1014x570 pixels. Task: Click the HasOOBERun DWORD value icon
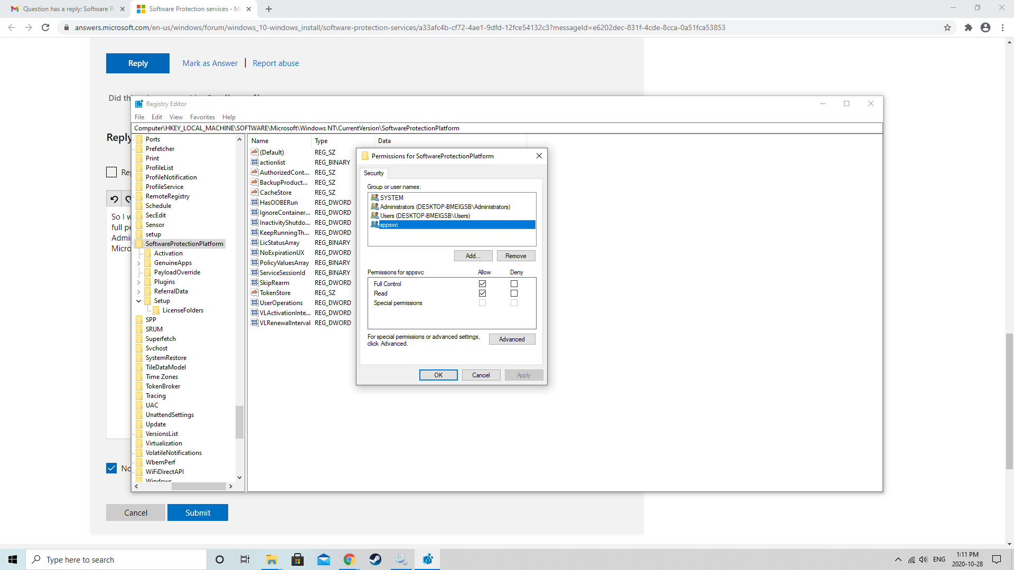[x=255, y=202]
